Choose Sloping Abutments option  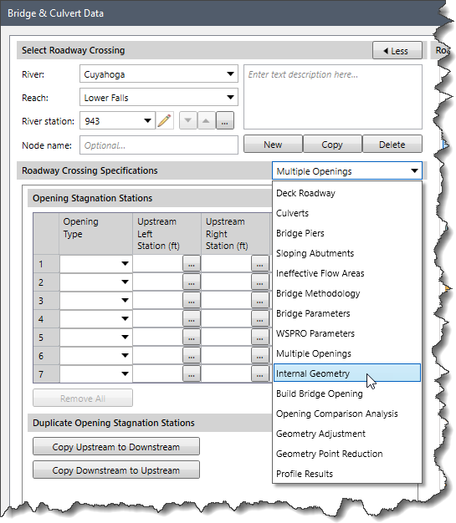point(347,253)
